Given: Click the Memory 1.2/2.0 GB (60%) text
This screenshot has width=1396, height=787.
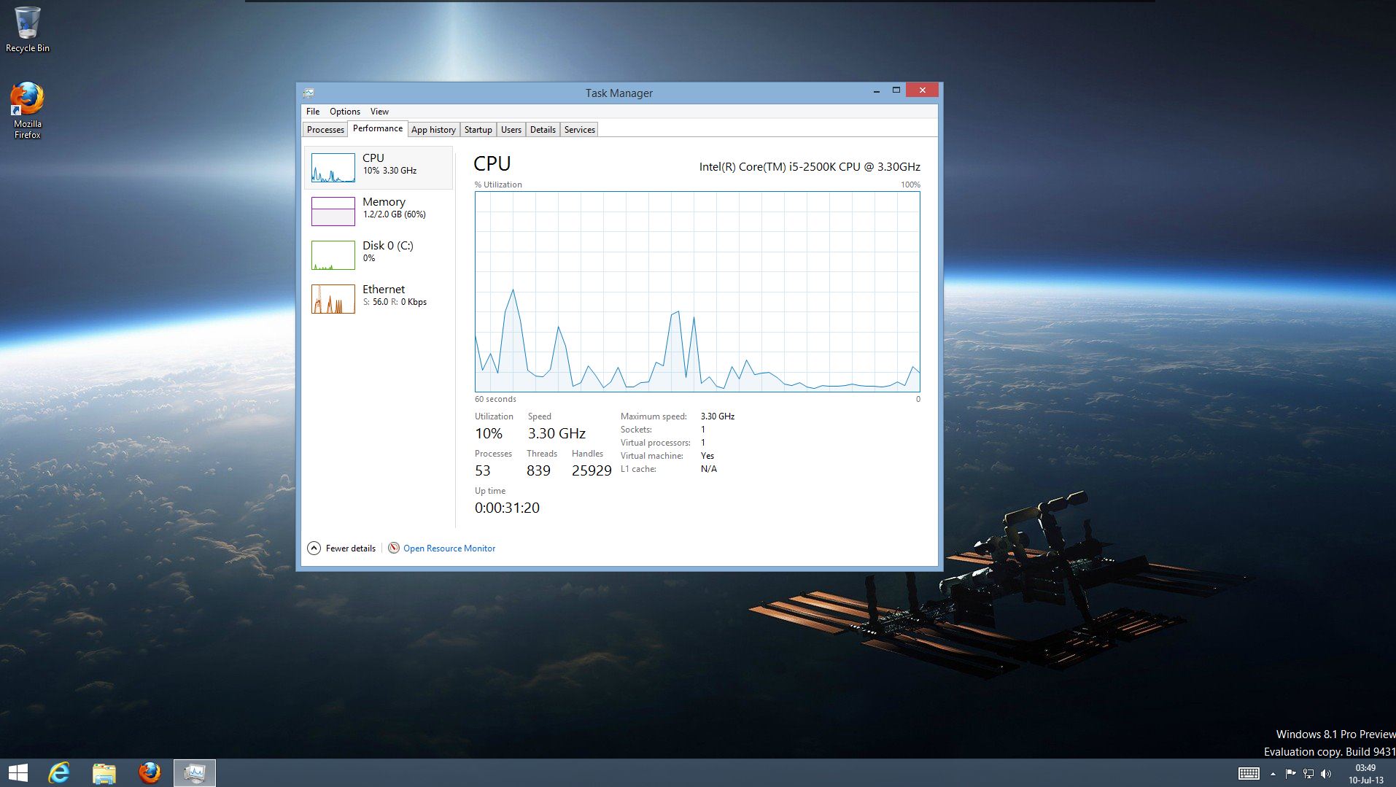Looking at the screenshot, I should point(394,214).
